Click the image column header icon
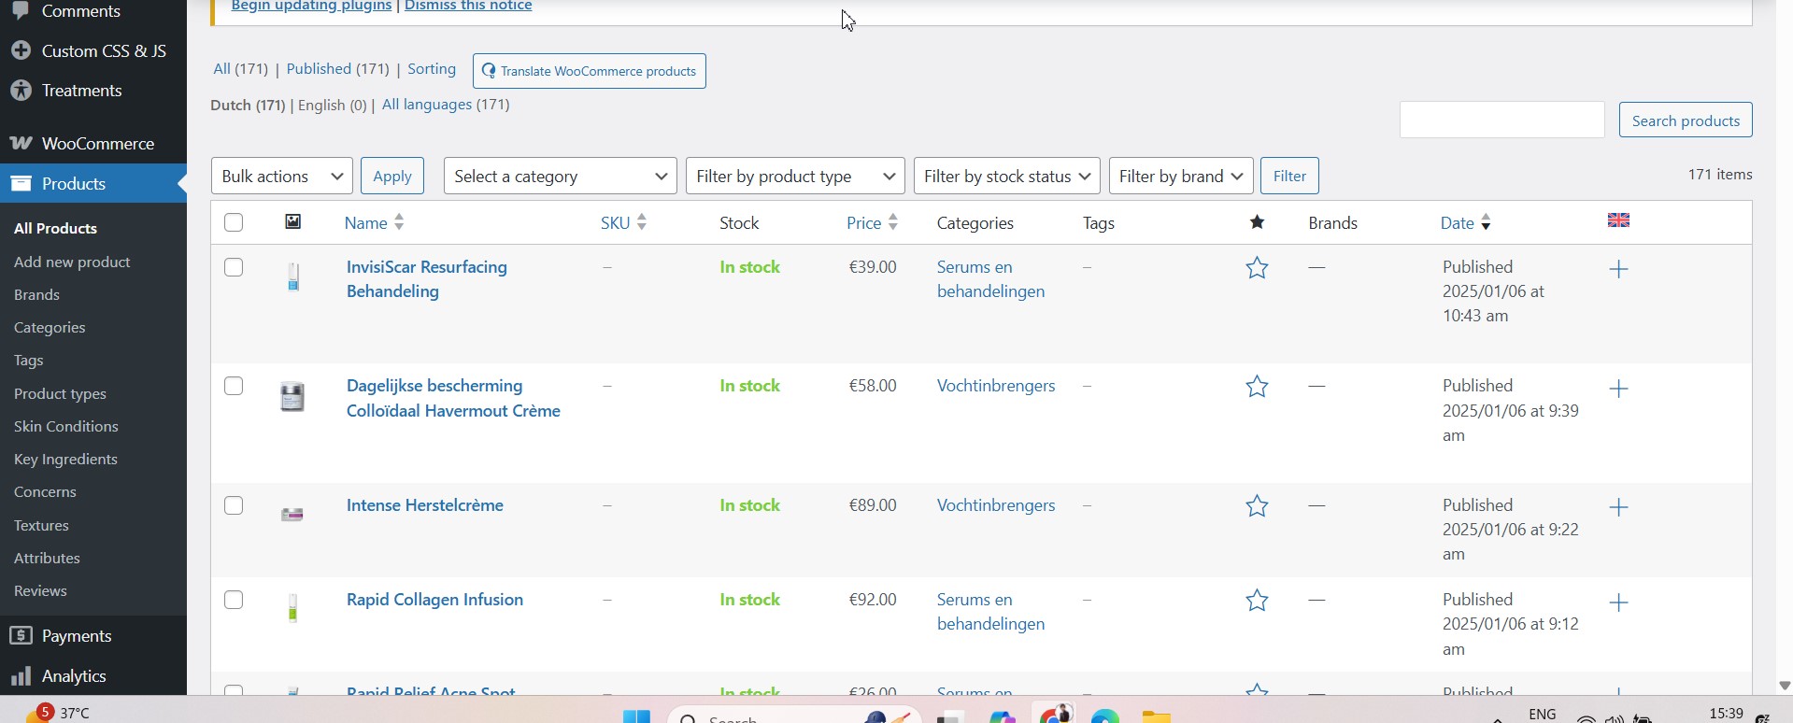This screenshot has width=1793, height=723. [293, 221]
